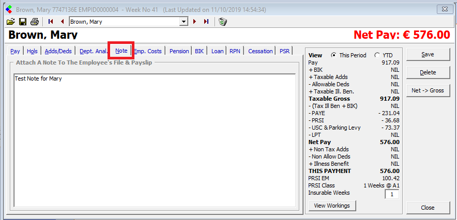The height and width of the screenshot is (220, 457).
Task: Open the Pension tab
Action: tap(179, 51)
